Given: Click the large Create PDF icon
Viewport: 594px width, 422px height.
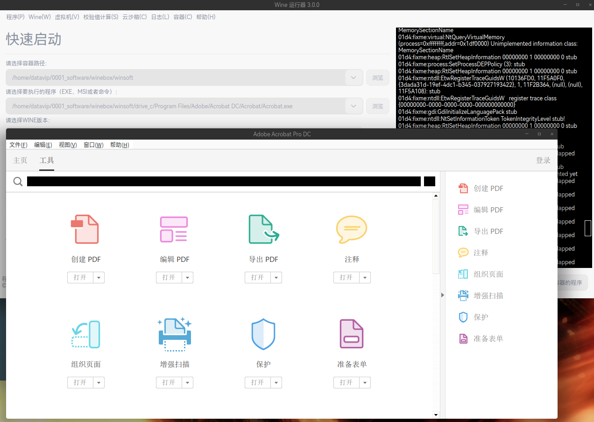Looking at the screenshot, I should [85, 229].
